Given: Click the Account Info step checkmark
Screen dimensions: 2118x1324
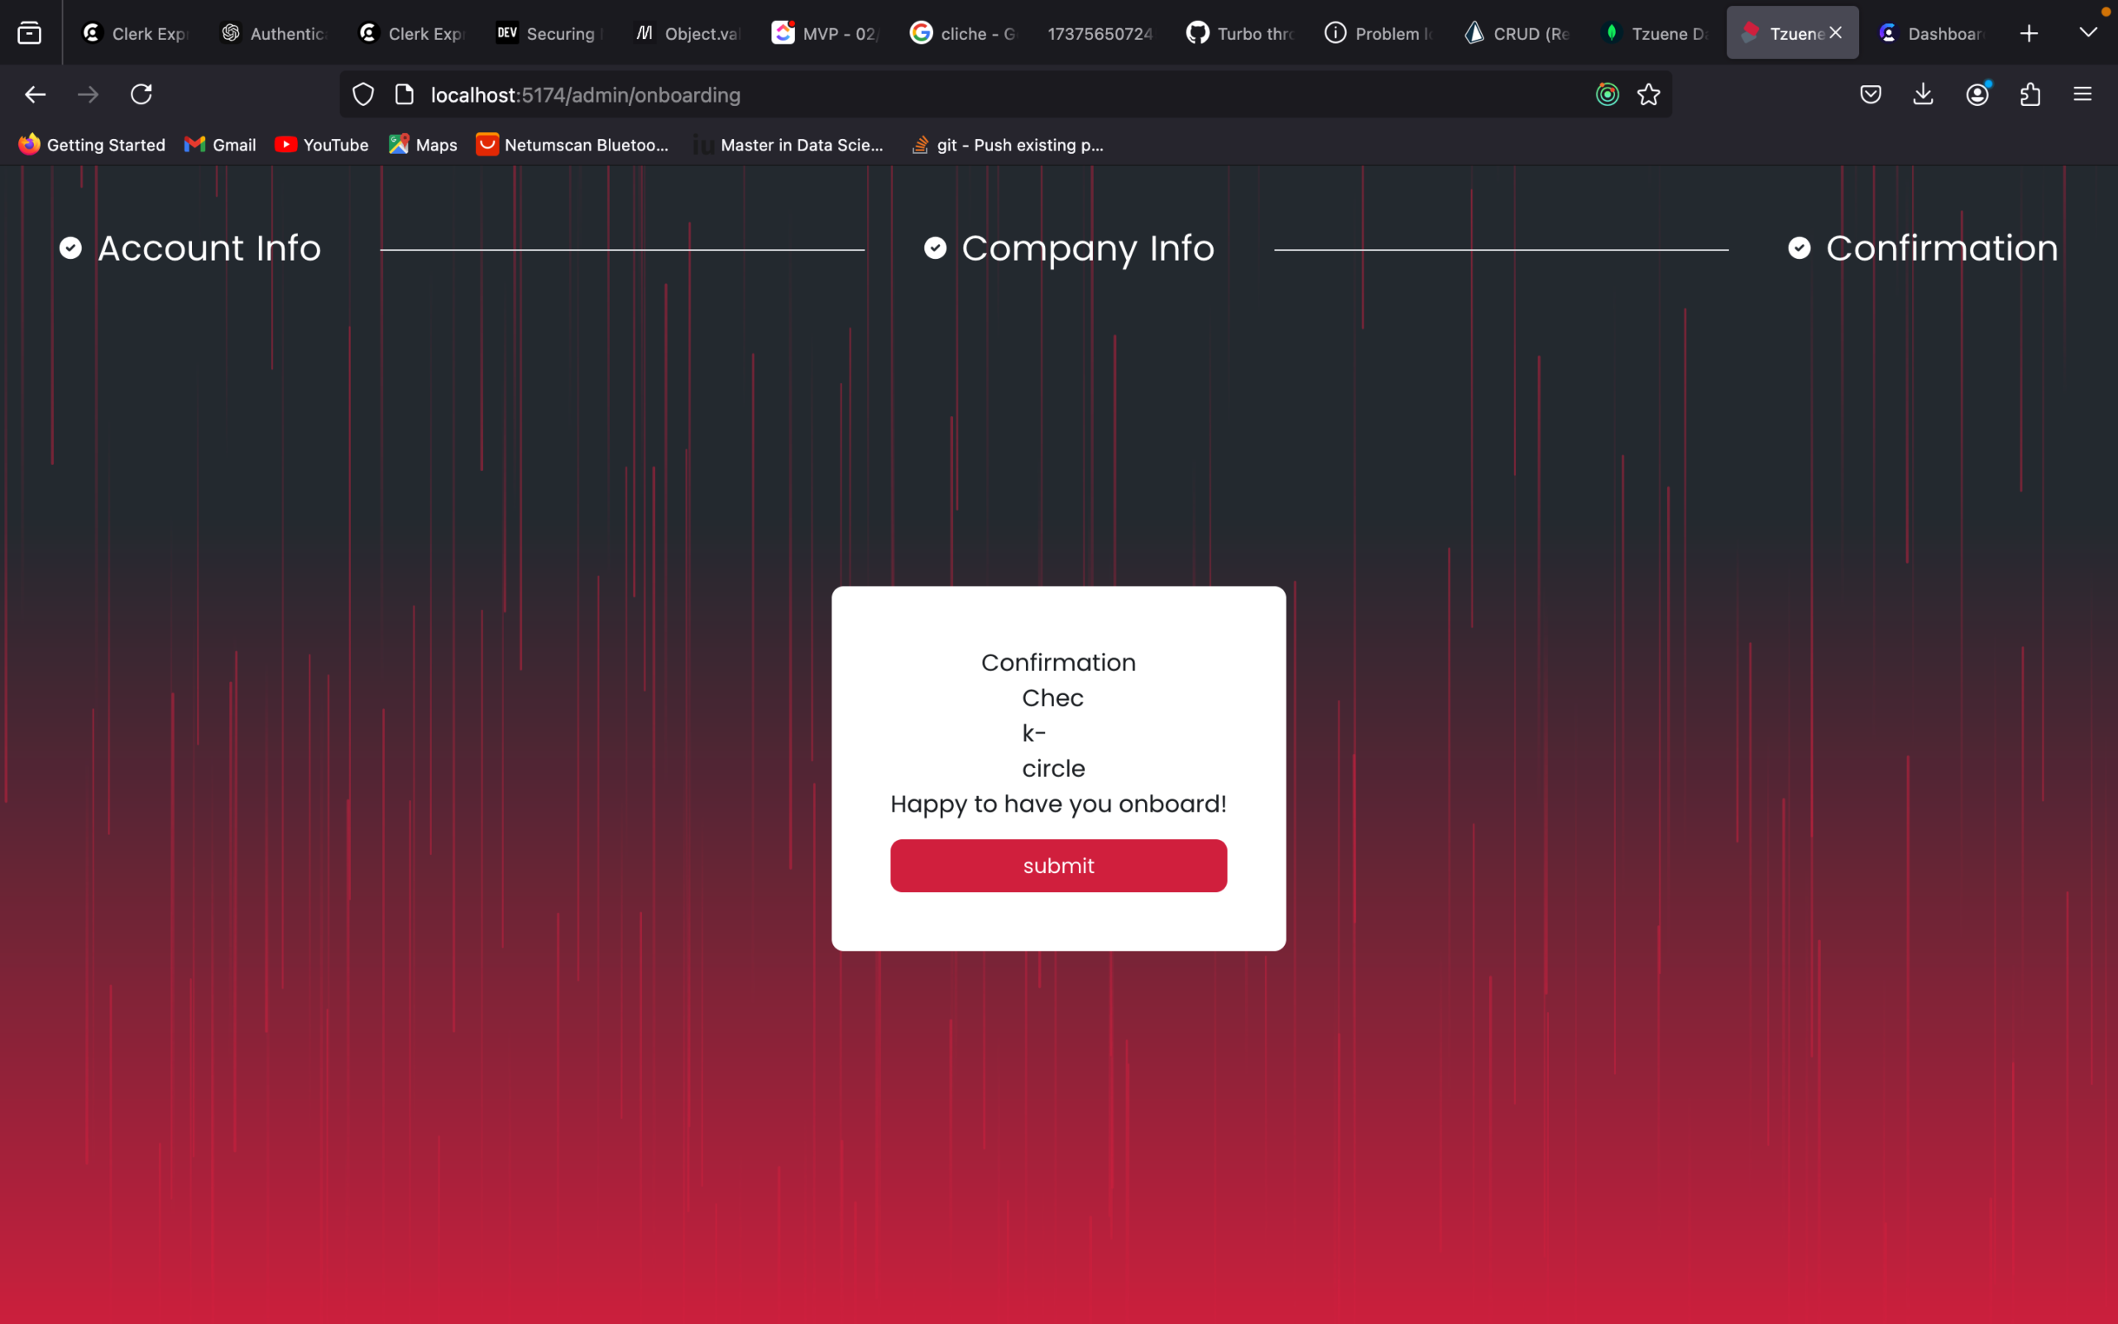Looking at the screenshot, I should (x=71, y=249).
